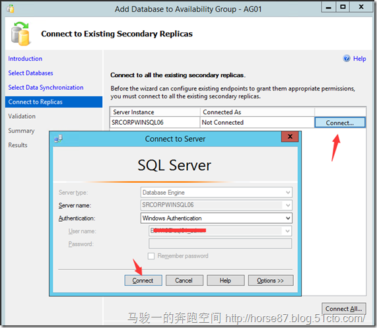This screenshot has height=328, width=377.
Task: Click Connect in the Connect to Server dialog
Action: point(143,280)
